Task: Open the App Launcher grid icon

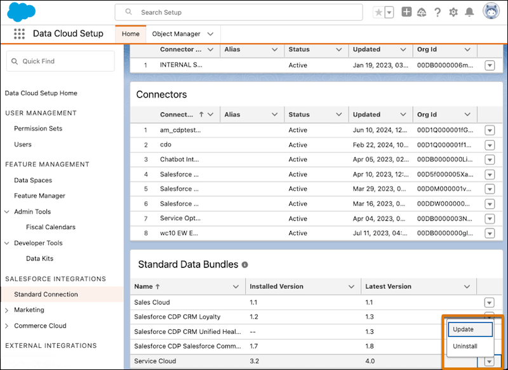Action: 19,34
